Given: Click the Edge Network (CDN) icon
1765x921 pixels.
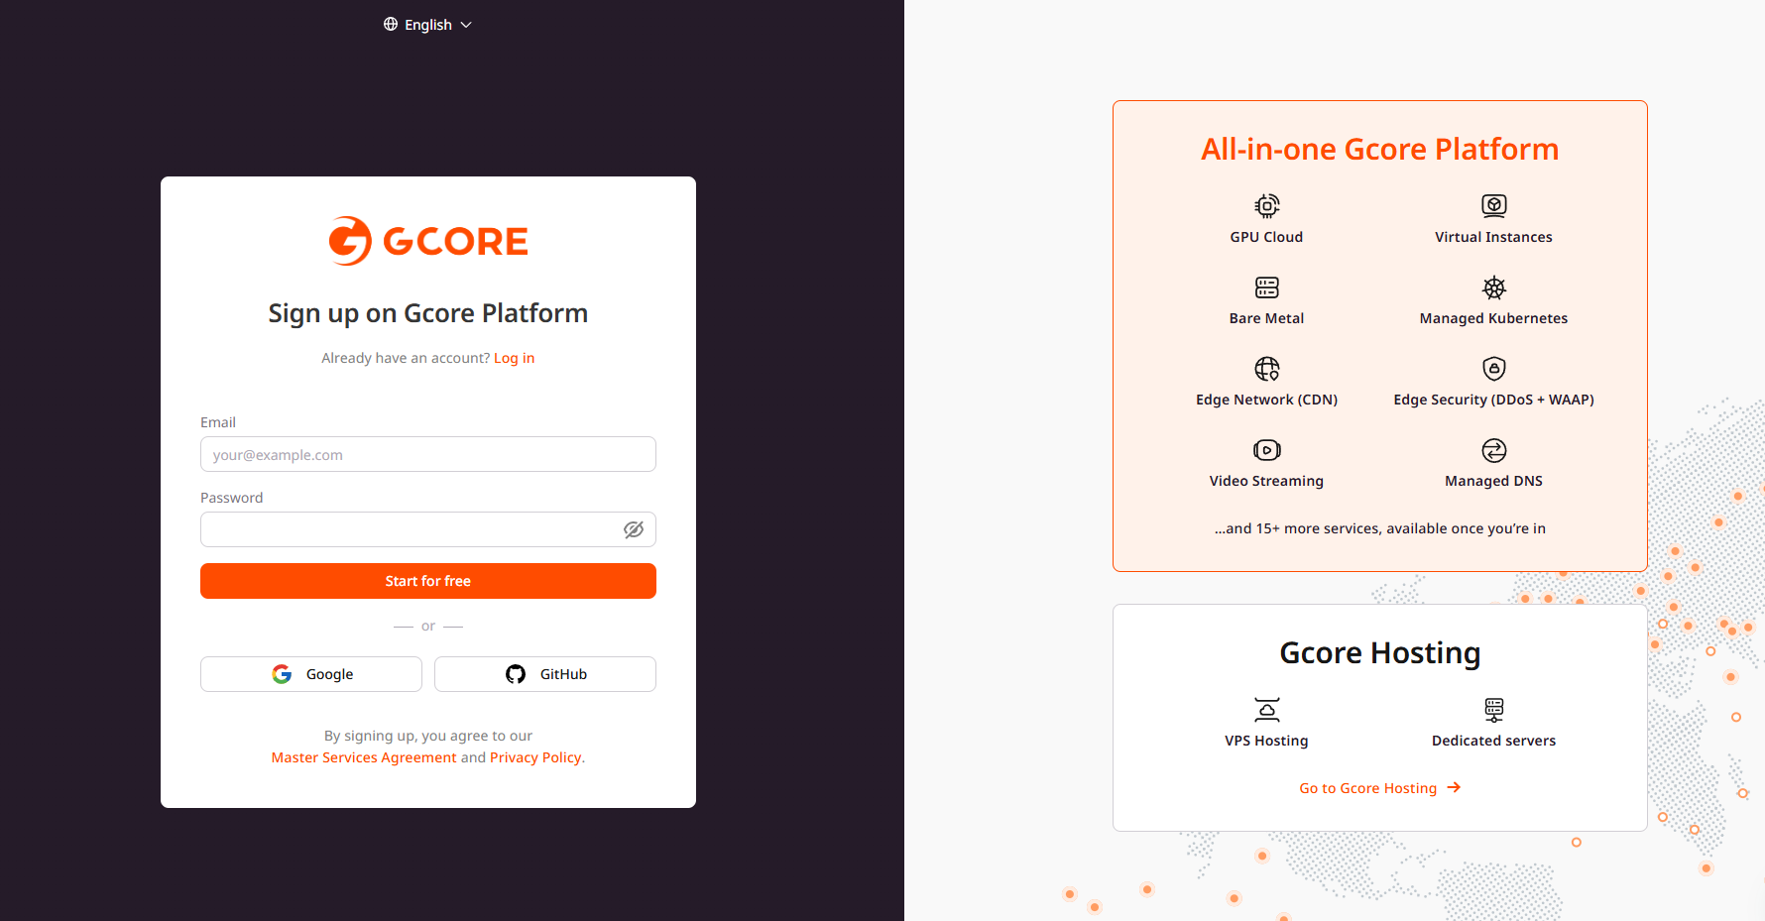Looking at the screenshot, I should [1267, 369].
